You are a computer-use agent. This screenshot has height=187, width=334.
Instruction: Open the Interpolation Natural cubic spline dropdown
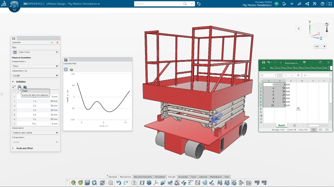(x=35, y=133)
